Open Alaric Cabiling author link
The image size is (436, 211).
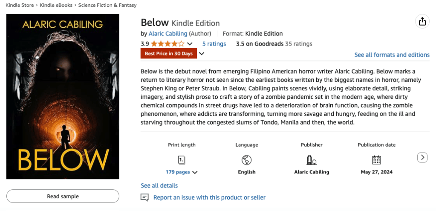[168, 34]
